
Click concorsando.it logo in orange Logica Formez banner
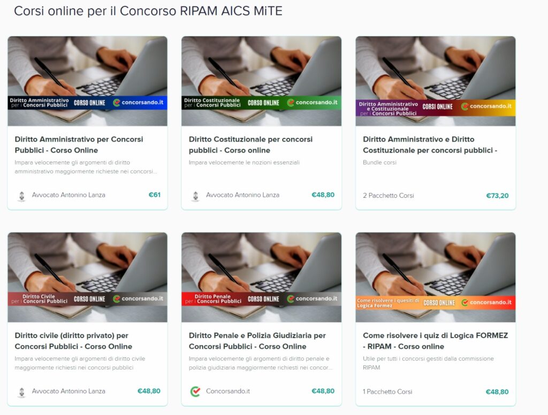click(486, 302)
